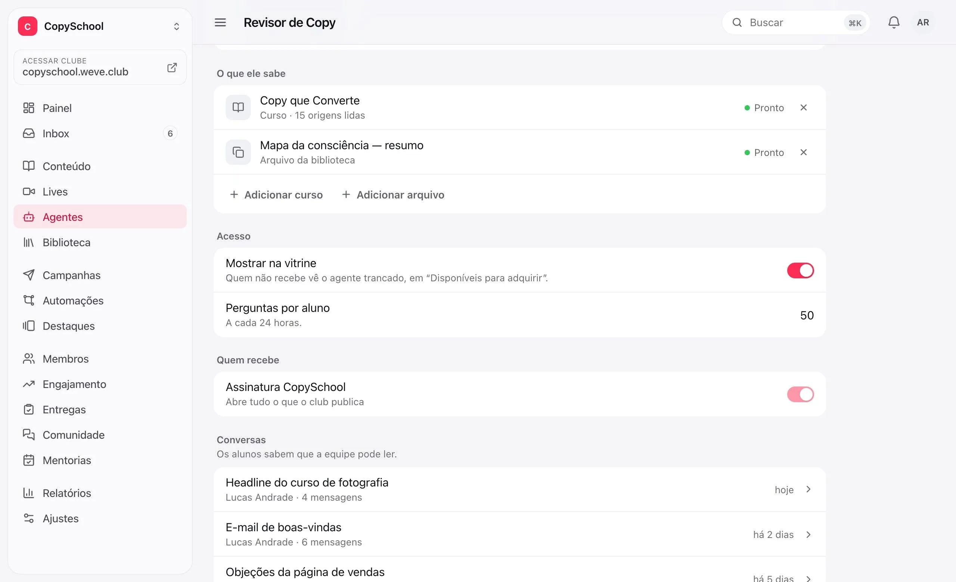The width and height of the screenshot is (956, 582).
Task: Click the search magnifier icon
Action: coord(737,22)
